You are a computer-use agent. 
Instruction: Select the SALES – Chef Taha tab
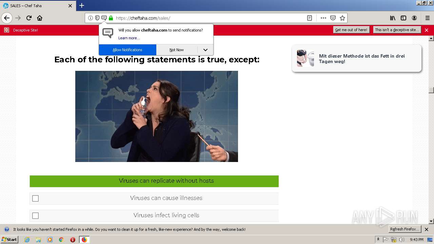pos(37,6)
